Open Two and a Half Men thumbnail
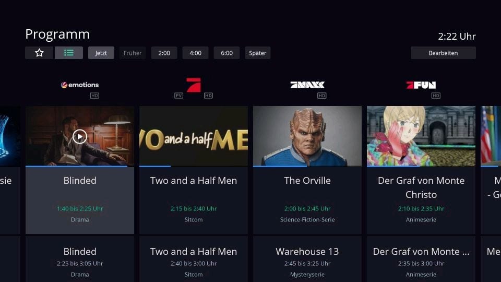The height and width of the screenshot is (282, 501). click(194, 136)
